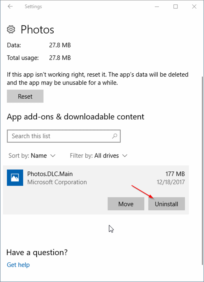Click the Total usage 27.8 MB value
Image resolution: width=204 pixels, height=282 pixels.
(x=60, y=58)
